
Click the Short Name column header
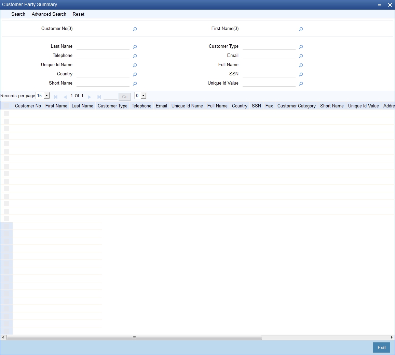point(332,106)
